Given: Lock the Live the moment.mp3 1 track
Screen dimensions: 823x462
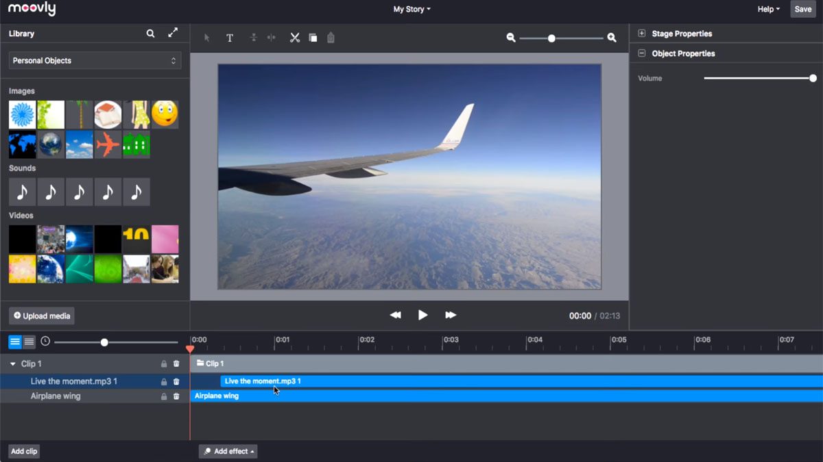Looking at the screenshot, I should 163,381.
